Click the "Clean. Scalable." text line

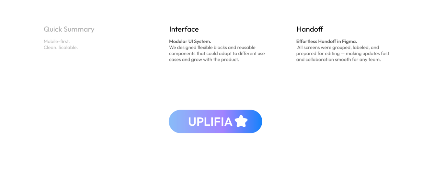[61, 48]
